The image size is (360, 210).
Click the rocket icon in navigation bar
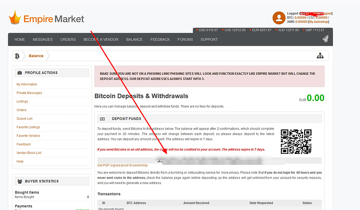pos(325,39)
